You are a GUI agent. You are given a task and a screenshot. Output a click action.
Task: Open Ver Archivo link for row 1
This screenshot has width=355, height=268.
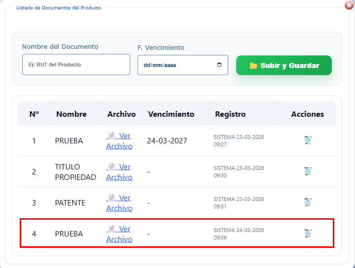(119, 141)
